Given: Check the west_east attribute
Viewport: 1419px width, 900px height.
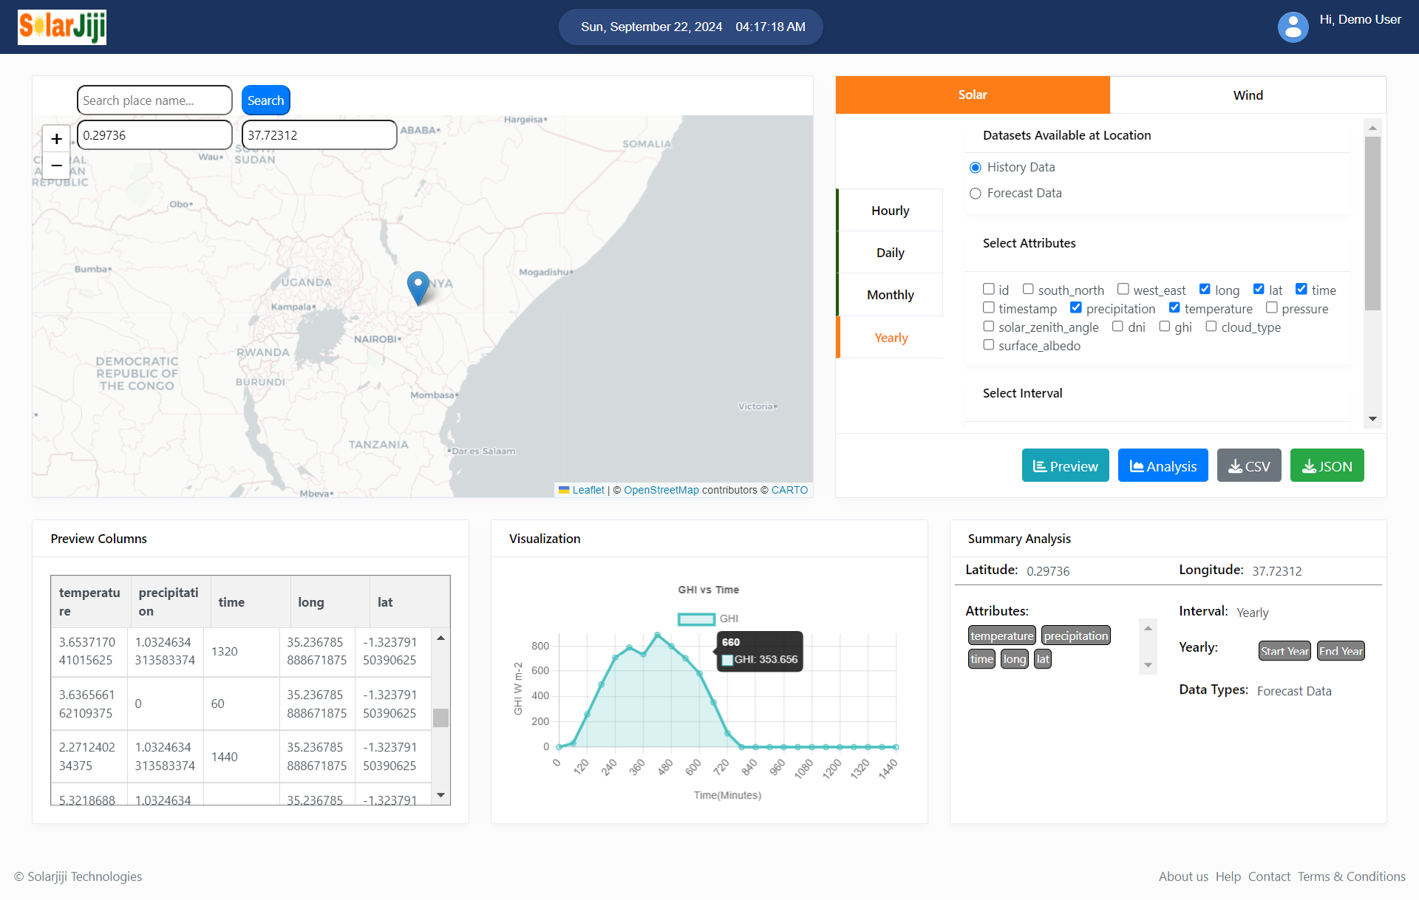Looking at the screenshot, I should 1123,289.
